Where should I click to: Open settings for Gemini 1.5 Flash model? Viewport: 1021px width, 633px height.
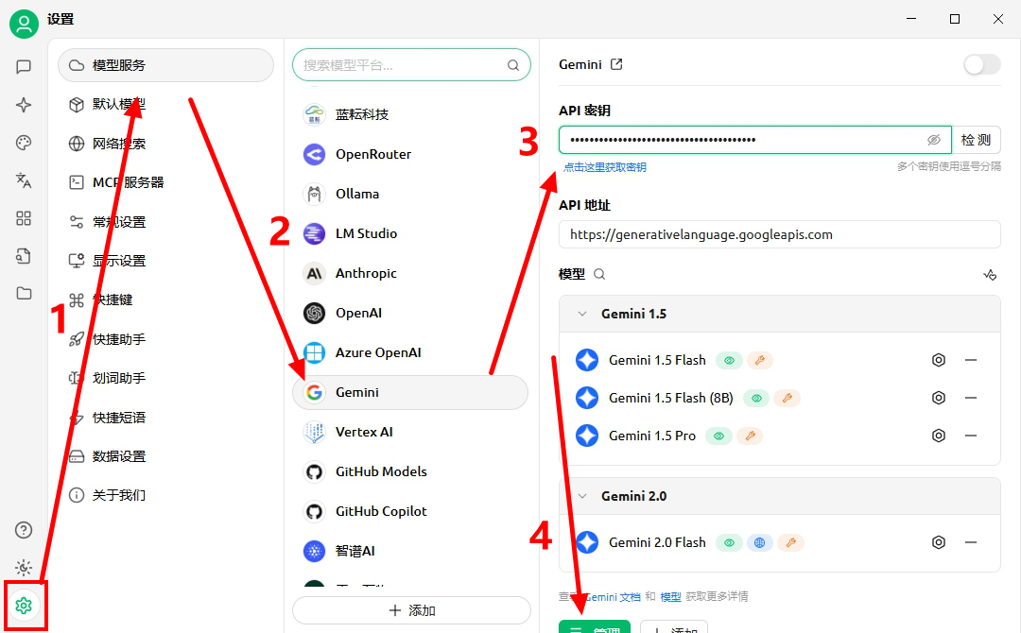939,360
